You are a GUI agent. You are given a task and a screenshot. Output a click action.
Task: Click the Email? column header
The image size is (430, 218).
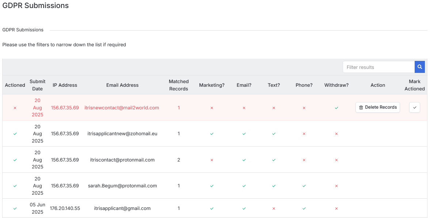pos(244,85)
